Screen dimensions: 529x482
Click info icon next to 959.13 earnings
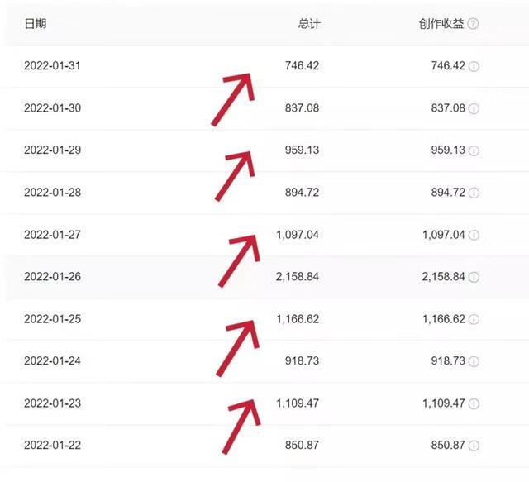474,150
